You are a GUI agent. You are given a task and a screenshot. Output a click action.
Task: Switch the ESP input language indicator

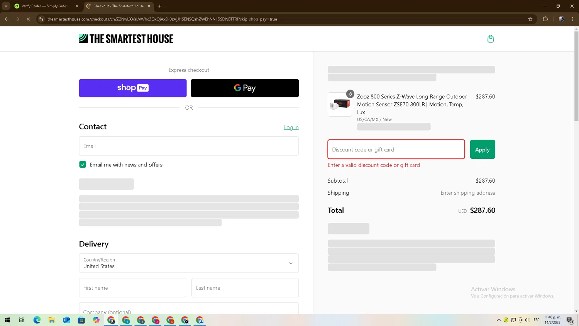(x=537, y=320)
